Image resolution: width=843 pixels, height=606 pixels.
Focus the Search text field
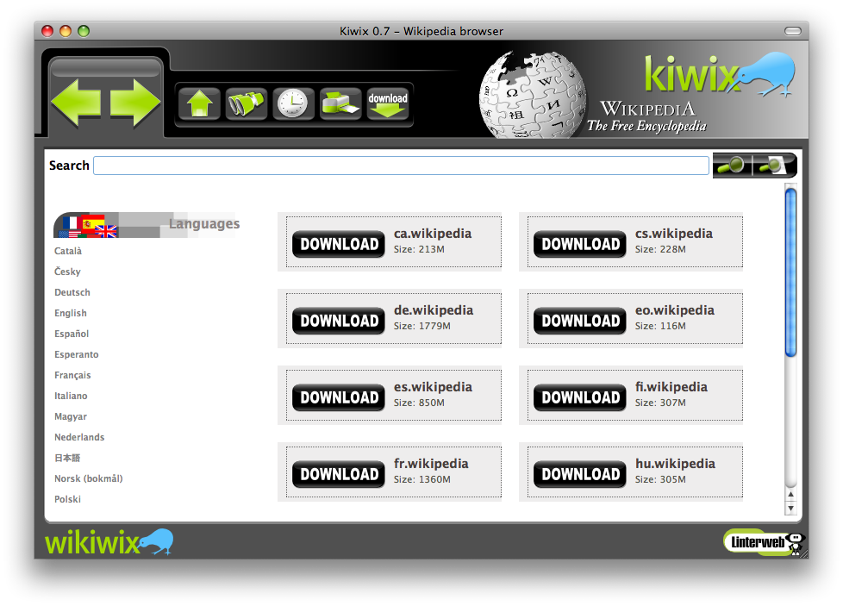(x=401, y=166)
